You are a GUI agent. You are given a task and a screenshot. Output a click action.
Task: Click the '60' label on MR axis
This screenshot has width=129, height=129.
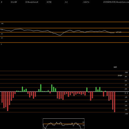(x=126, y=81)
